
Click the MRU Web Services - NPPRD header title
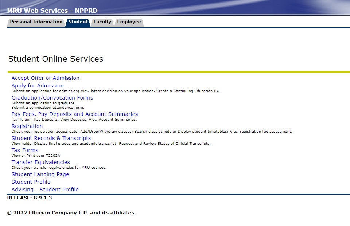[52, 11]
